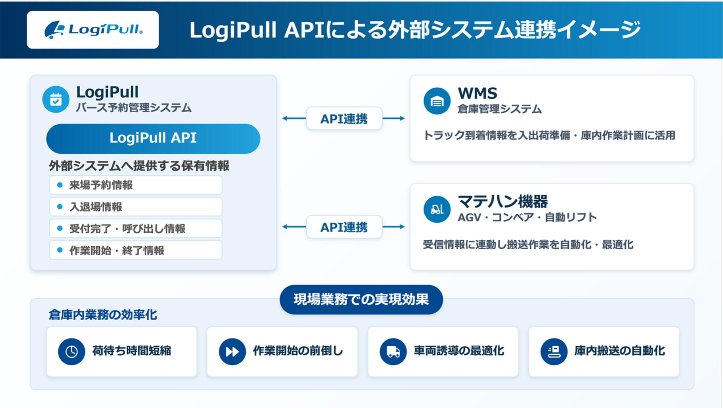Click the 作業開始の前倒し card text
The height and width of the screenshot is (408, 723).
tap(298, 351)
